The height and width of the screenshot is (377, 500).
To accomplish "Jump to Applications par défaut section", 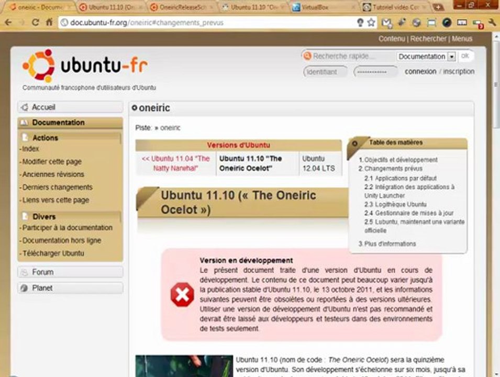I will tap(405, 179).
